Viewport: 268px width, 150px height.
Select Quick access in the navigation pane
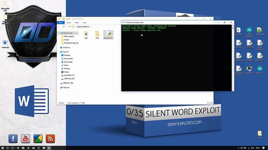coord(68,33)
